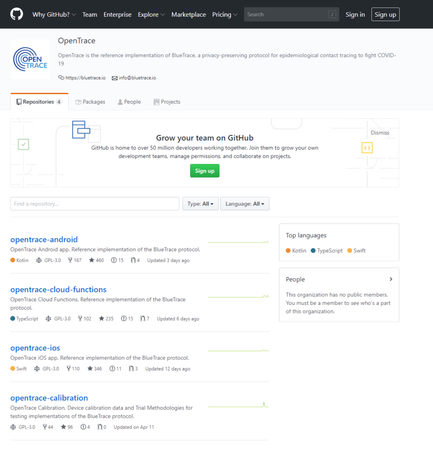Viewport: 433px width, 451px height.
Task: Click fork count 110 on opentrace-ios
Action: [73, 369]
